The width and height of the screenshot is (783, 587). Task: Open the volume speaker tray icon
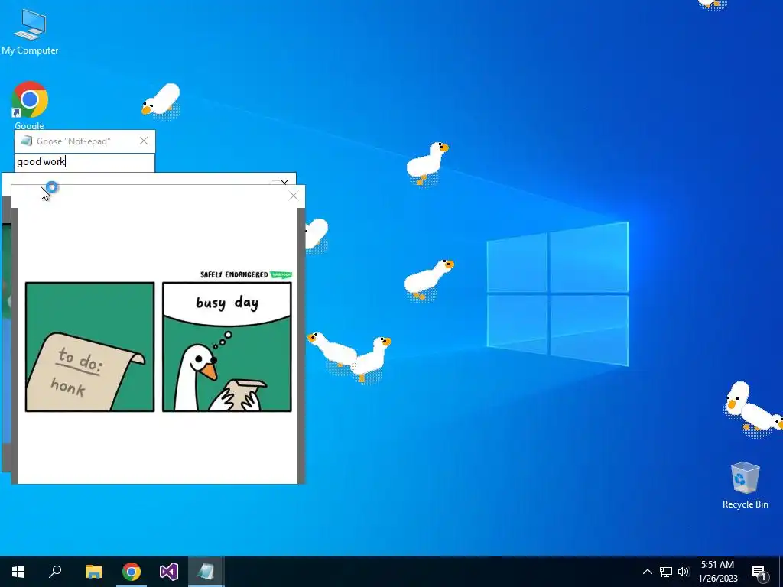click(x=684, y=572)
